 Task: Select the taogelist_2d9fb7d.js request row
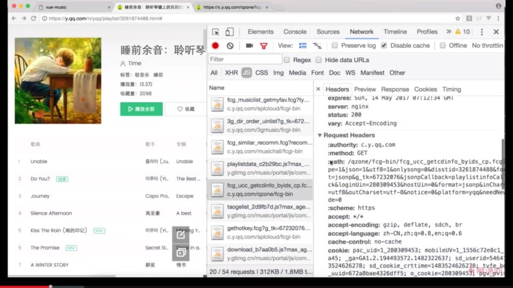pos(261,211)
